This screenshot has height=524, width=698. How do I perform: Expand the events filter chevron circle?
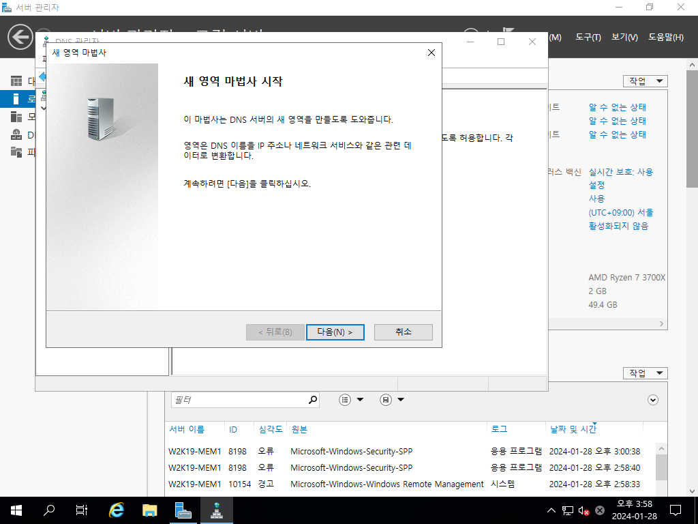click(x=652, y=400)
